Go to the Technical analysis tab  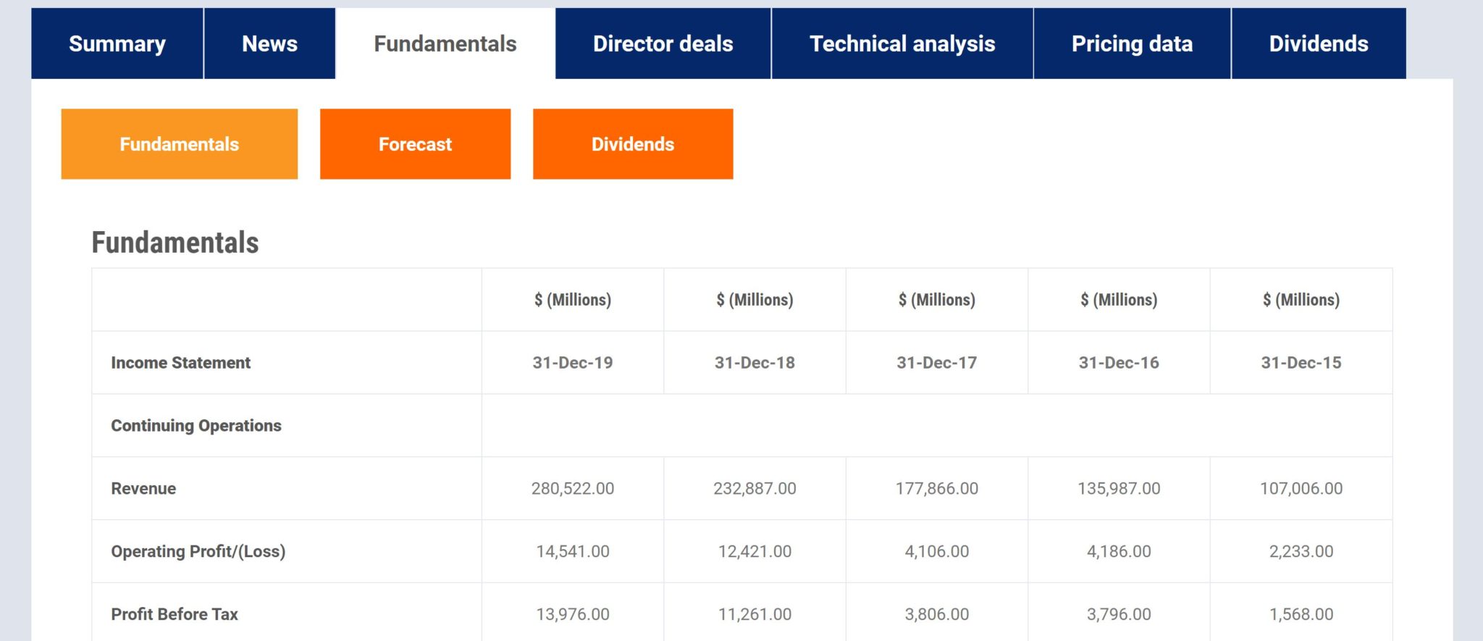tap(902, 43)
